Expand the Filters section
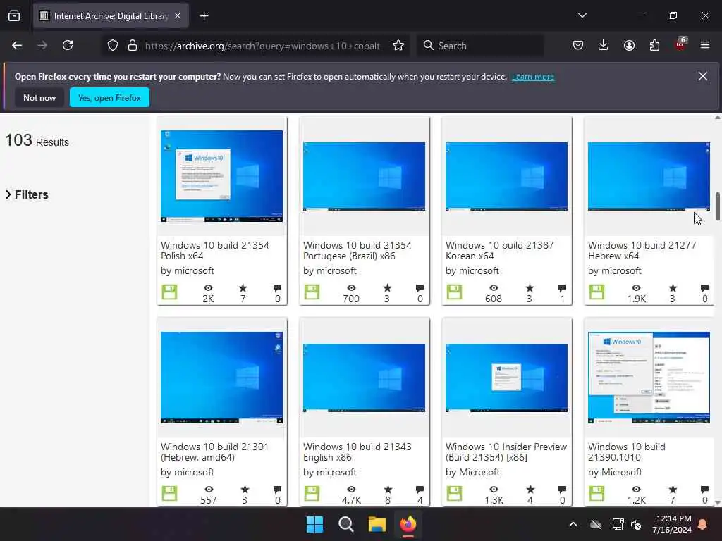 point(27,194)
